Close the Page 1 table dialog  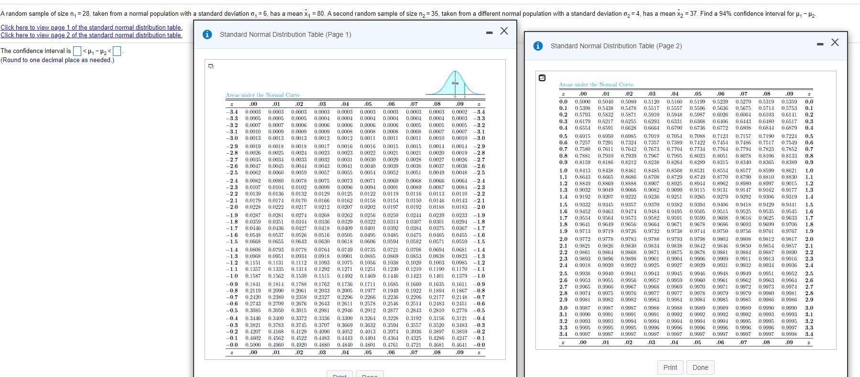coord(504,31)
